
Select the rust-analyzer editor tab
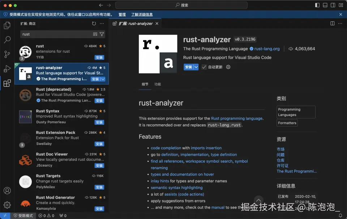136,23
